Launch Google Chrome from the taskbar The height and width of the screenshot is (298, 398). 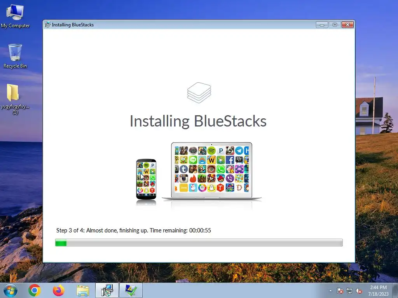coord(35,290)
